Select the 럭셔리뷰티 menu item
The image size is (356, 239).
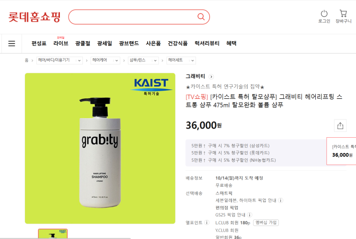(207, 43)
